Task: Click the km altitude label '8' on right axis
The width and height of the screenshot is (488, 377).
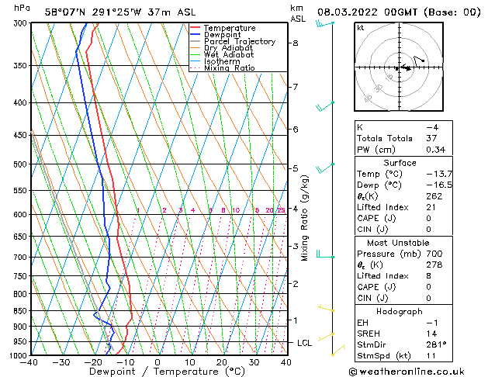Action: click(296, 43)
